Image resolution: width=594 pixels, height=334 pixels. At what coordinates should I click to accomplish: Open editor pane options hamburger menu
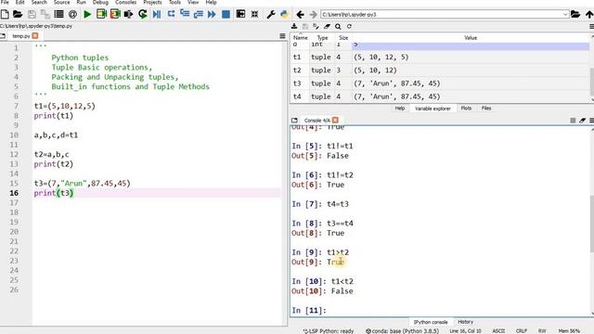[282, 36]
